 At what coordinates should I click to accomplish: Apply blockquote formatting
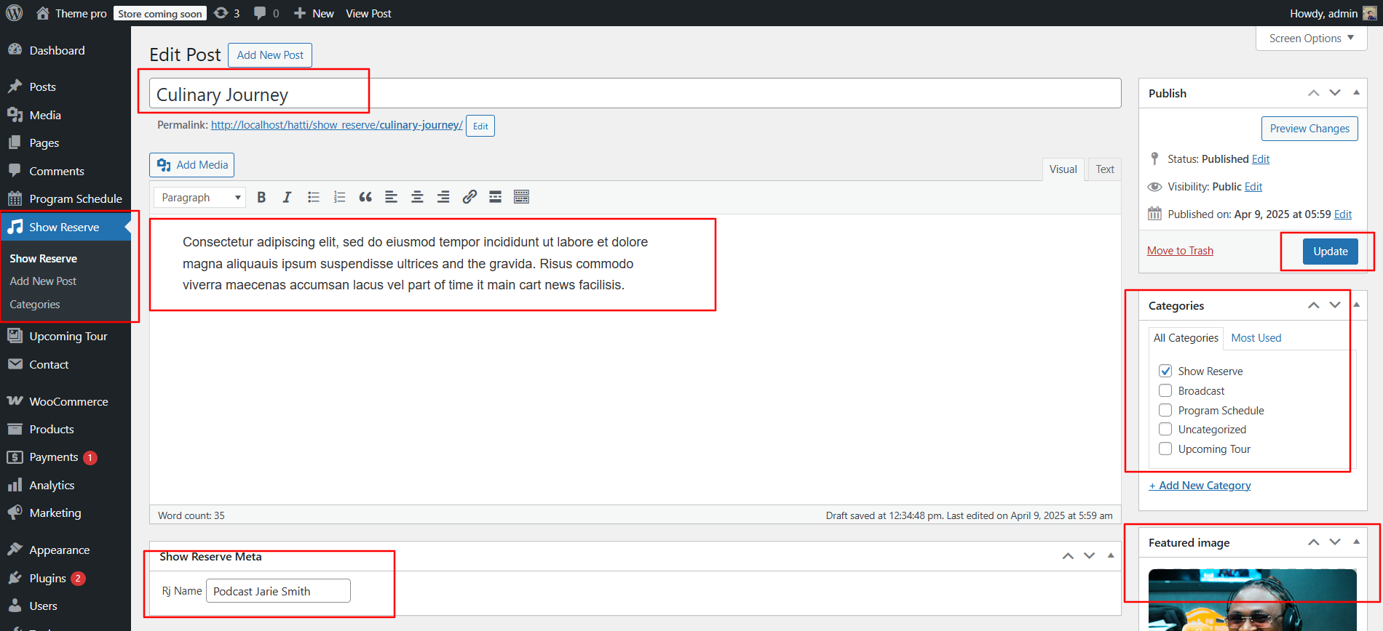point(365,197)
